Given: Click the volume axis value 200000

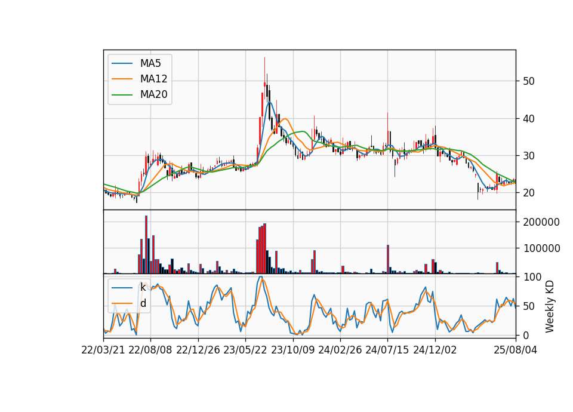Looking at the screenshot, I should 541,222.
